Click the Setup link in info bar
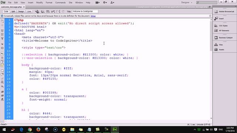 pos(93,16)
